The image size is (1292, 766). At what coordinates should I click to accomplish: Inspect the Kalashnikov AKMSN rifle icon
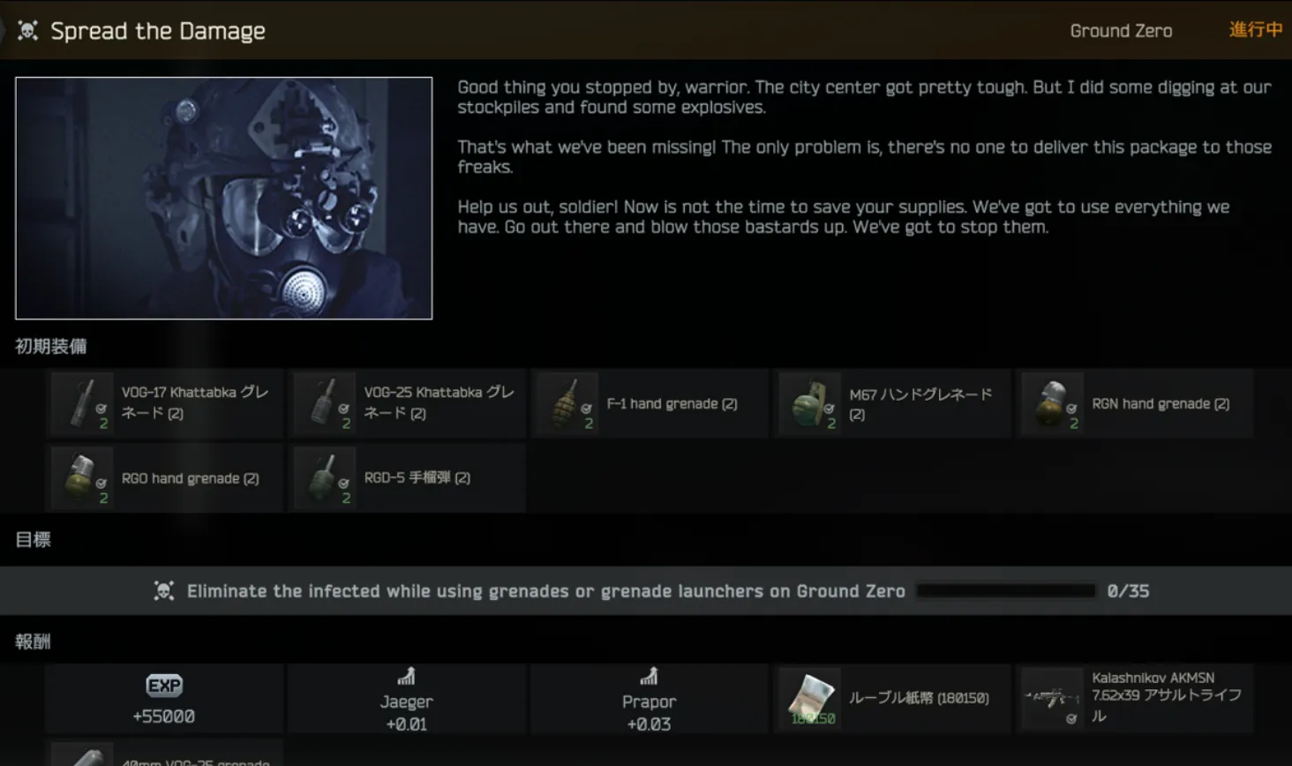pos(1052,698)
